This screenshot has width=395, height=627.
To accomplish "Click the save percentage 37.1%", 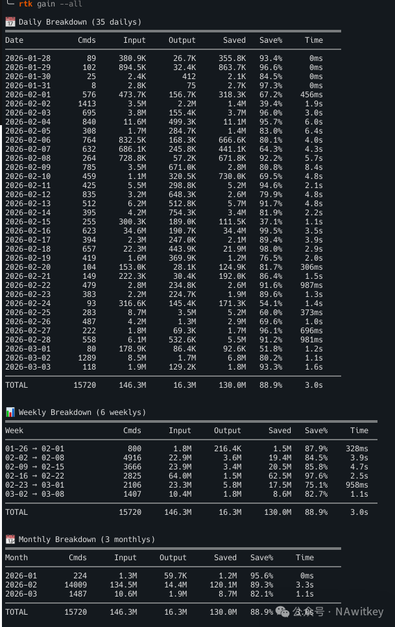I will [x=271, y=222].
